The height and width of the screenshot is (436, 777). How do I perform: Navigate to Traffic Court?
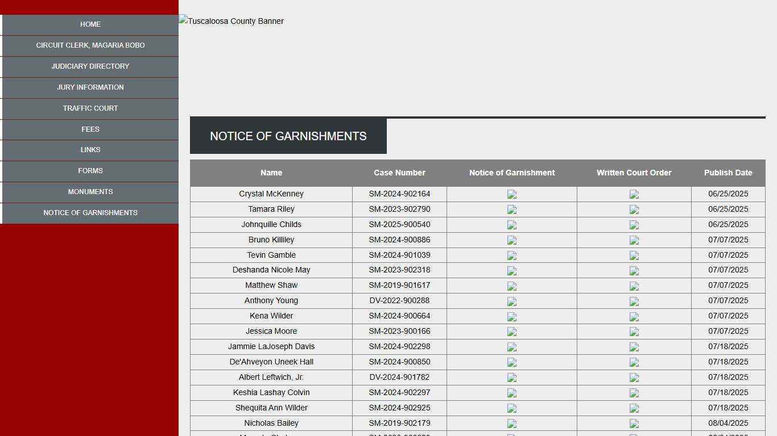[90, 108]
